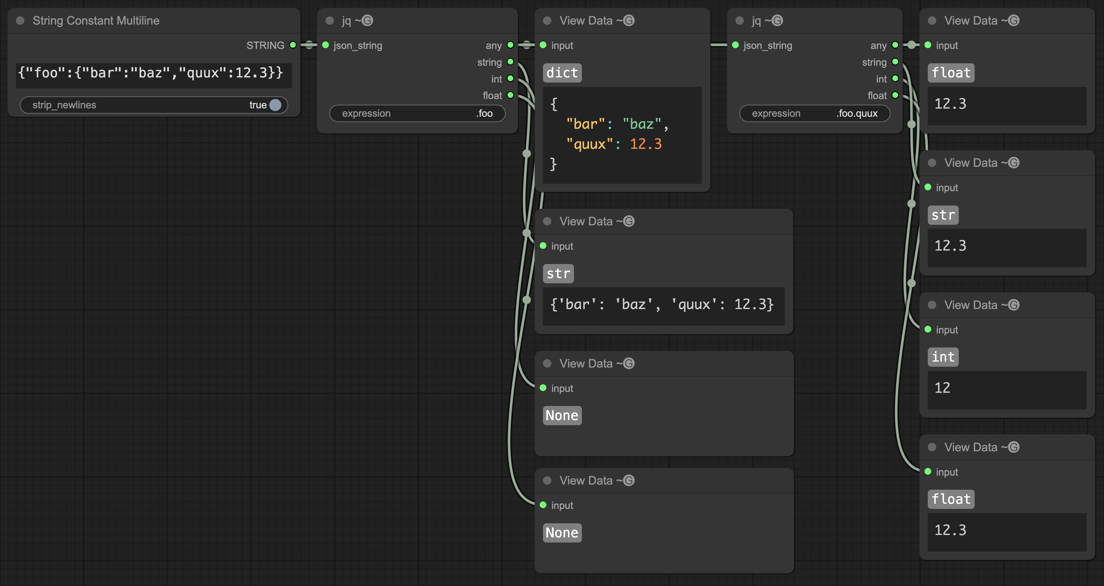Viewport: 1104px width, 586px height.
Task: Click the upper 'None' badge
Action: (562, 416)
